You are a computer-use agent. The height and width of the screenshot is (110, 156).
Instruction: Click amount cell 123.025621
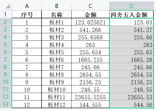pyautogui.click(x=90, y=22)
